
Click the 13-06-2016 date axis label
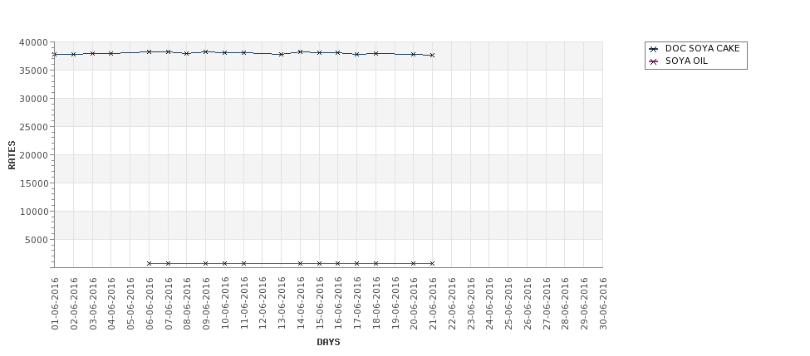pos(282,304)
